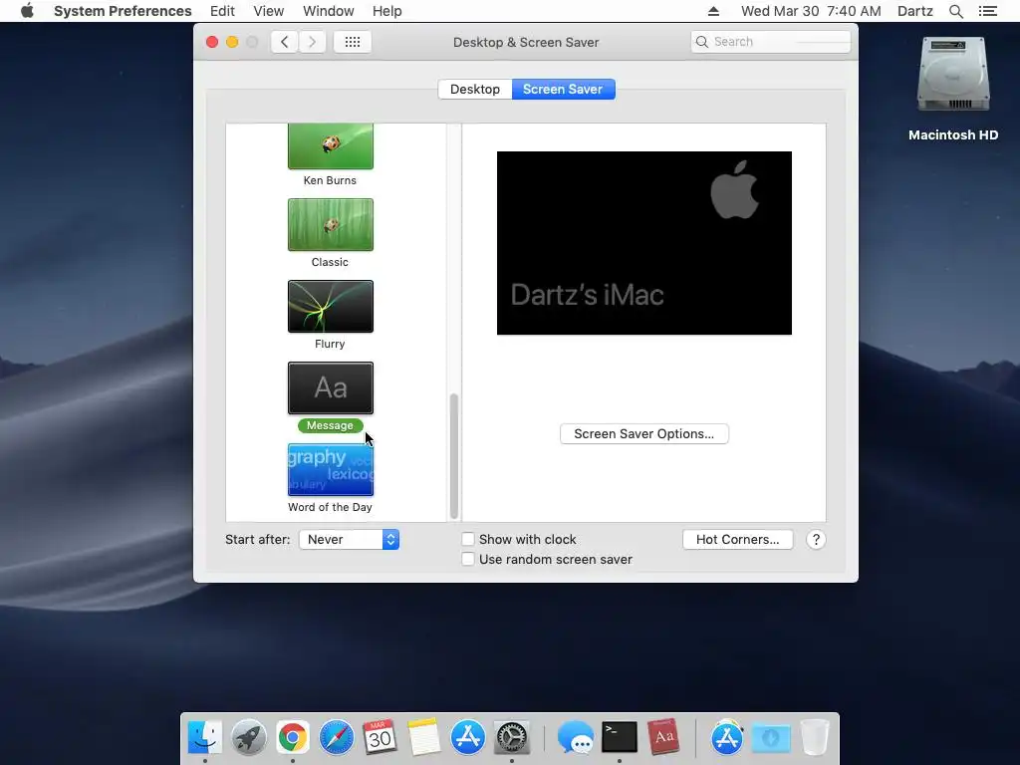Open the Apple menu
This screenshot has height=765, width=1020.
tap(27, 11)
